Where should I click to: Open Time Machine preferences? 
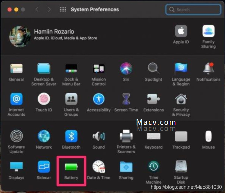pyautogui.click(x=154, y=166)
